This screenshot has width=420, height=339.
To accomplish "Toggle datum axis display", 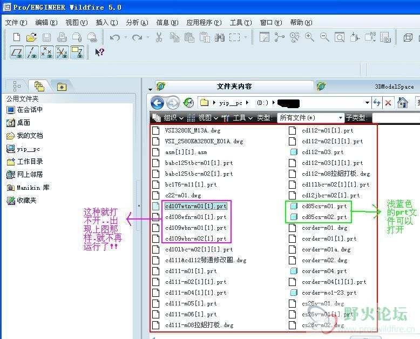I will [x=32, y=52].
